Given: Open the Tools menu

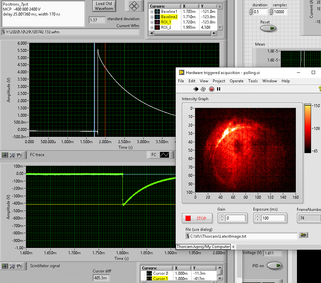Looking at the screenshot, I should point(253,81).
